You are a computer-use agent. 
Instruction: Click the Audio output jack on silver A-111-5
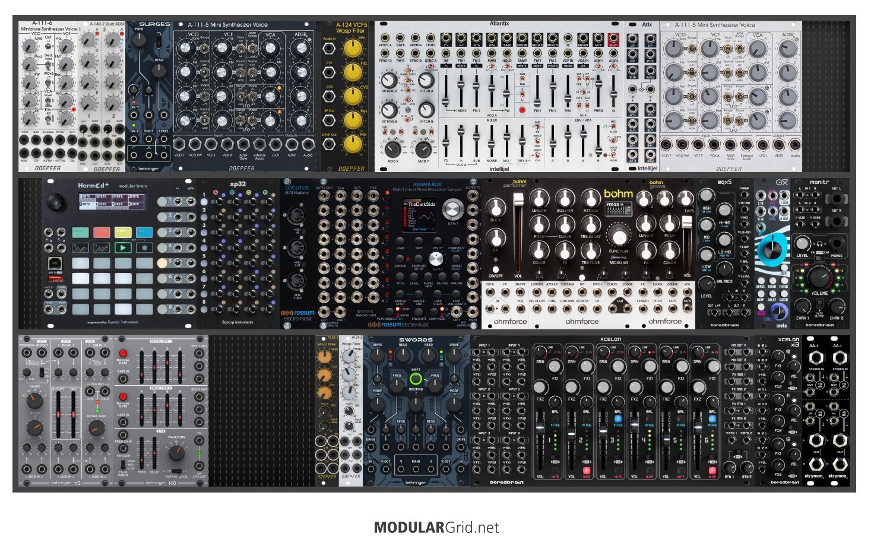(x=794, y=144)
